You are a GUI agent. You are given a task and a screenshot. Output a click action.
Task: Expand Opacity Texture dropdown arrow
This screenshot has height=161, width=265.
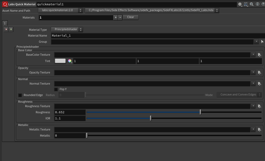point(253,72)
